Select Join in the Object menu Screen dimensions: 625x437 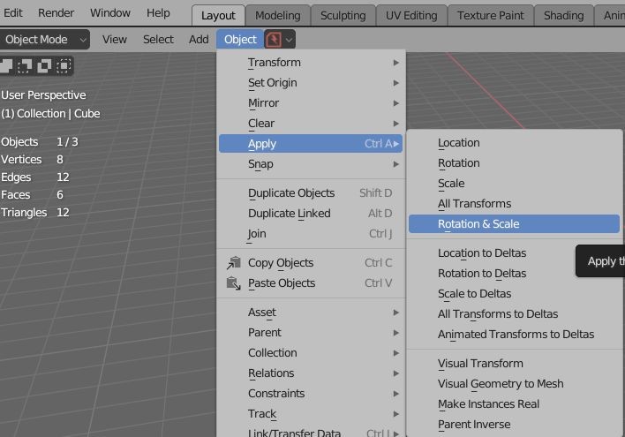point(311,234)
